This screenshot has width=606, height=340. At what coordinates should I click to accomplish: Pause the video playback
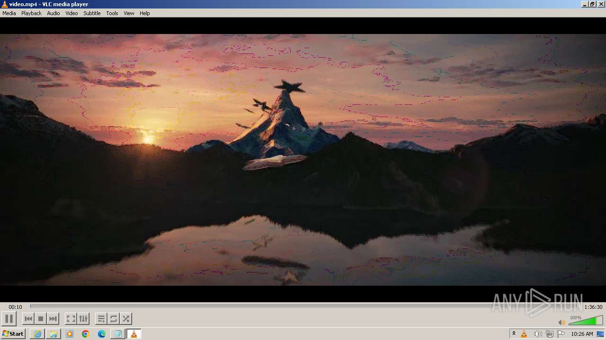coord(9,319)
